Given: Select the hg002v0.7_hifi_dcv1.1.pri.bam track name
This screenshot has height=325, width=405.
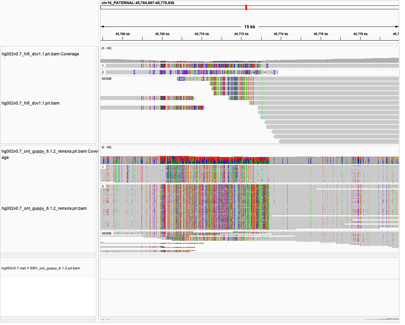Looking at the screenshot, I should pyautogui.click(x=31, y=103).
